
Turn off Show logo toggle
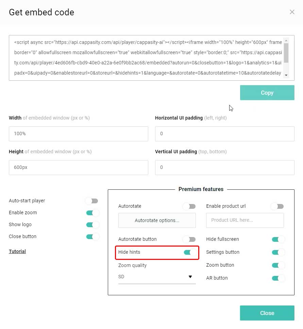click(x=92, y=225)
